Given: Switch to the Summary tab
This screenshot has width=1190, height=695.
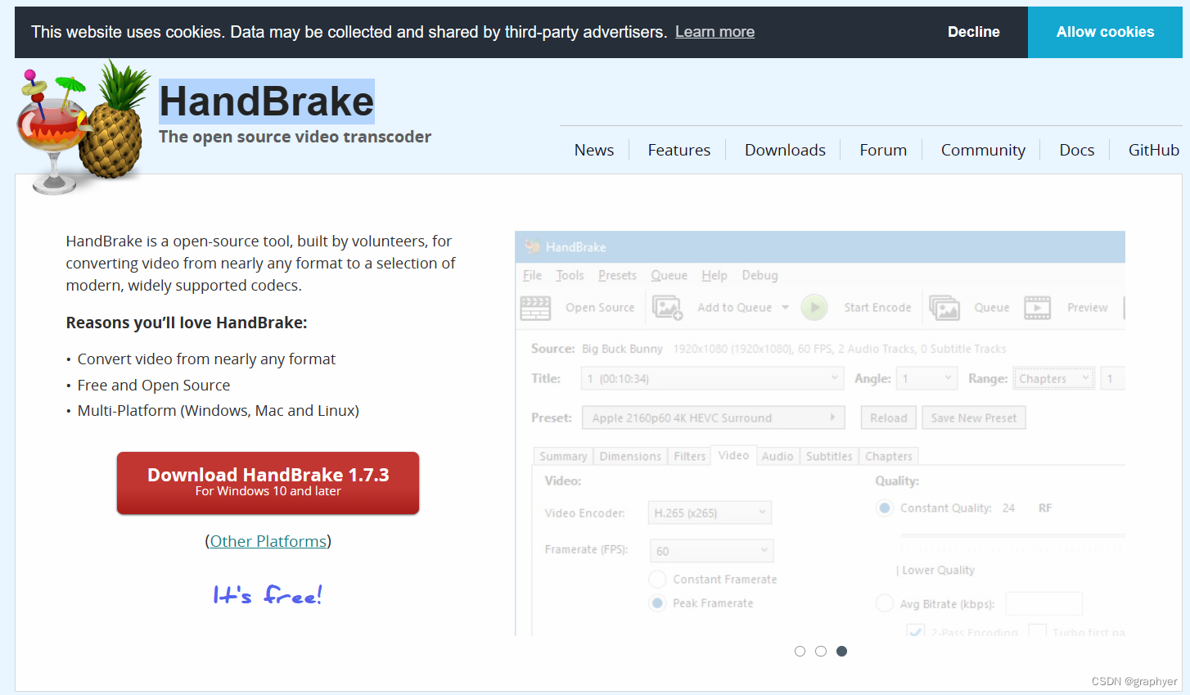Looking at the screenshot, I should (563, 456).
